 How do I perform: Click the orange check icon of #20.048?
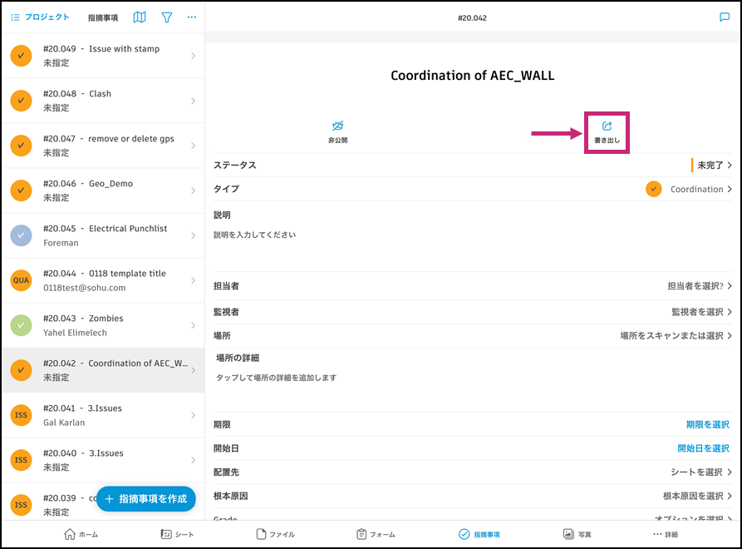[22, 101]
